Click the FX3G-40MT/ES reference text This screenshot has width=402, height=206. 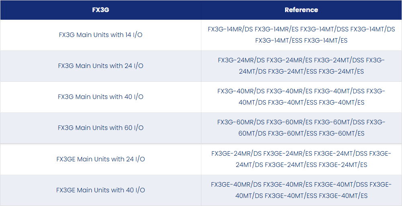point(341,103)
